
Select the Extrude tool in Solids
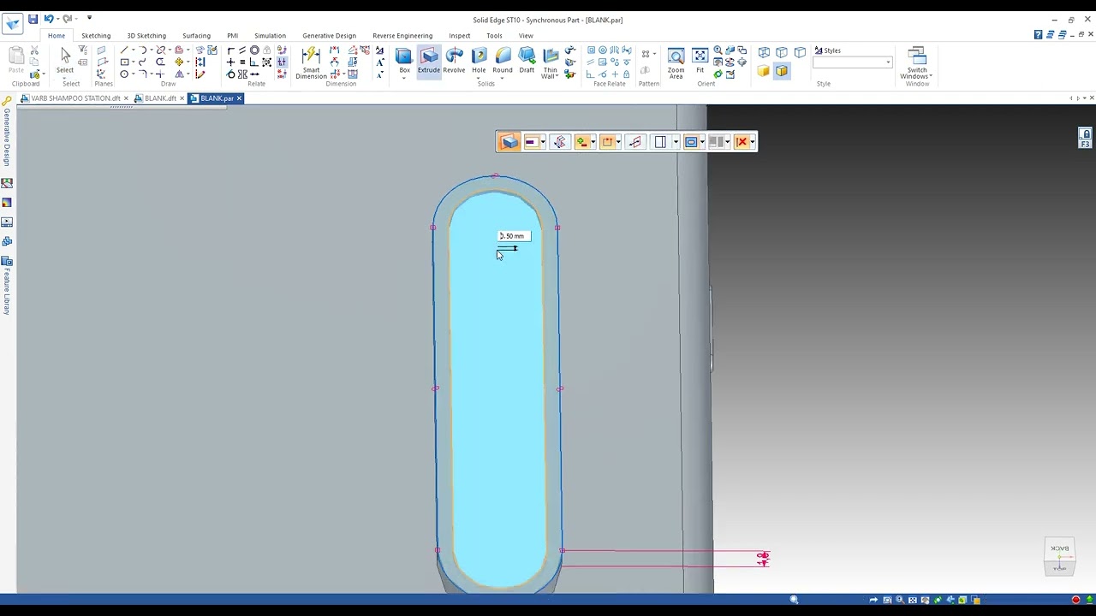[x=429, y=62]
